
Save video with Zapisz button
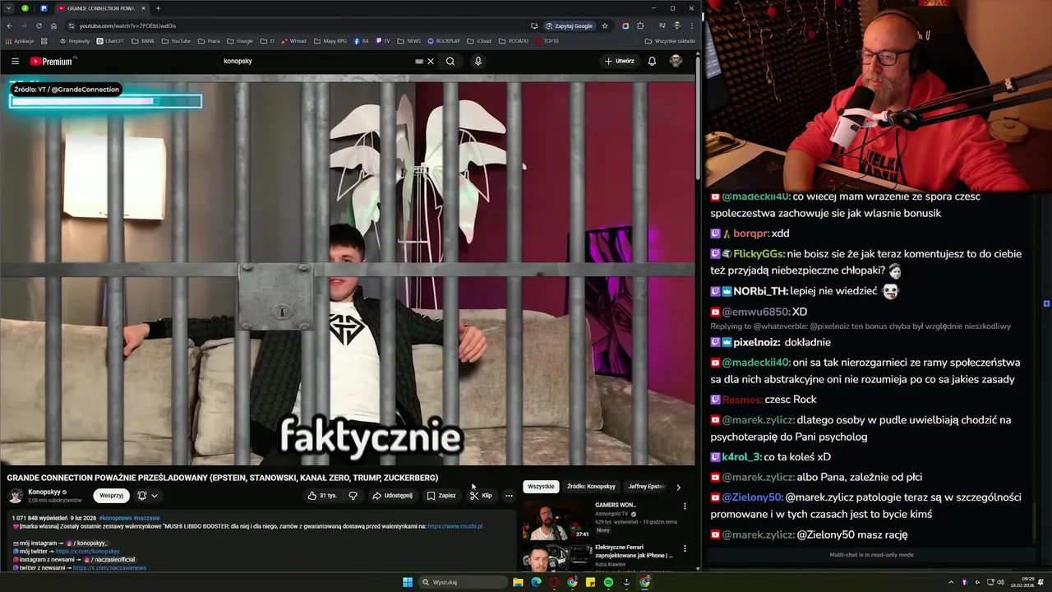[x=441, y=496]
